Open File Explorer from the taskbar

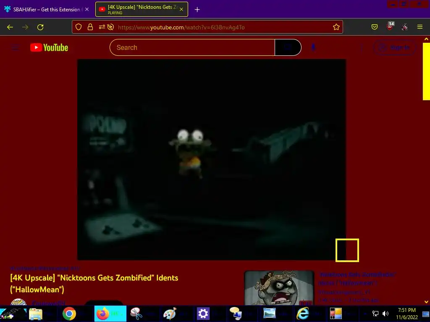click(x=36, y=314)
